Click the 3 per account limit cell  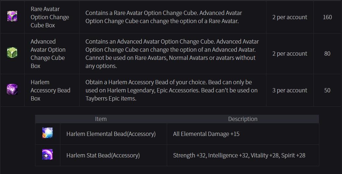289,90
